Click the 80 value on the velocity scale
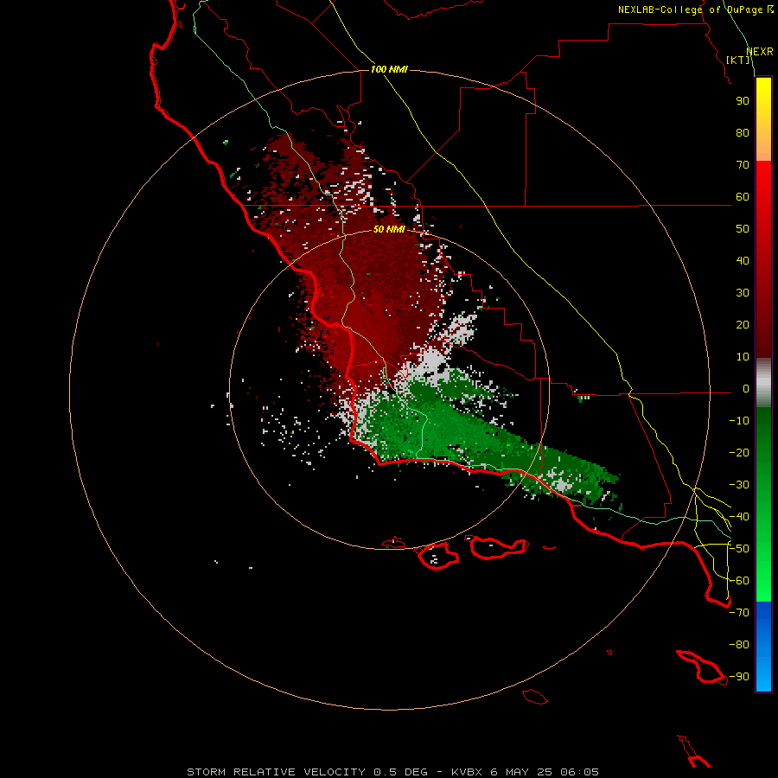The width and height of the screenshot is (778, 778). click(x=743, y=133)
